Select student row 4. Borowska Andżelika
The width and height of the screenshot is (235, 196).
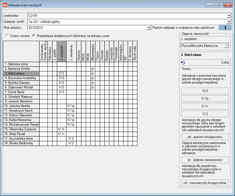pyautogui.click(x=21, y=78)
